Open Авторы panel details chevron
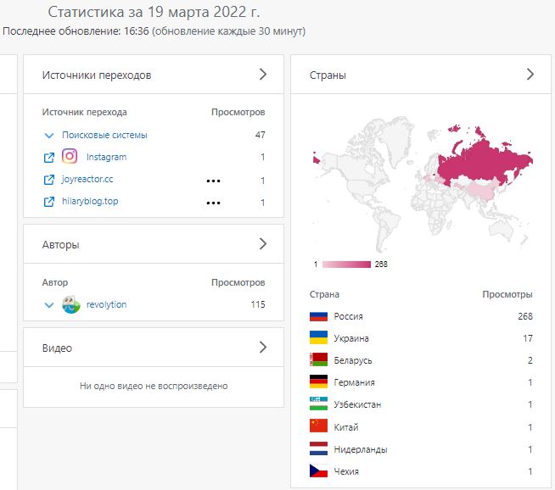 coord(263,244)
